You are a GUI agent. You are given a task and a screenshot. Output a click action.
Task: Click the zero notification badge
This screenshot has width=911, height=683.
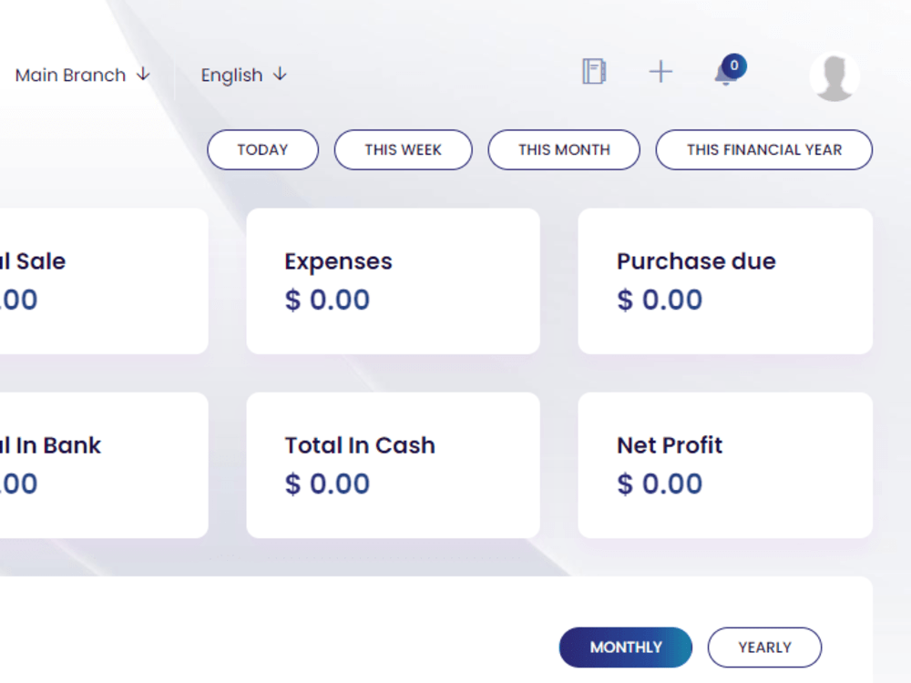point(734,66)
